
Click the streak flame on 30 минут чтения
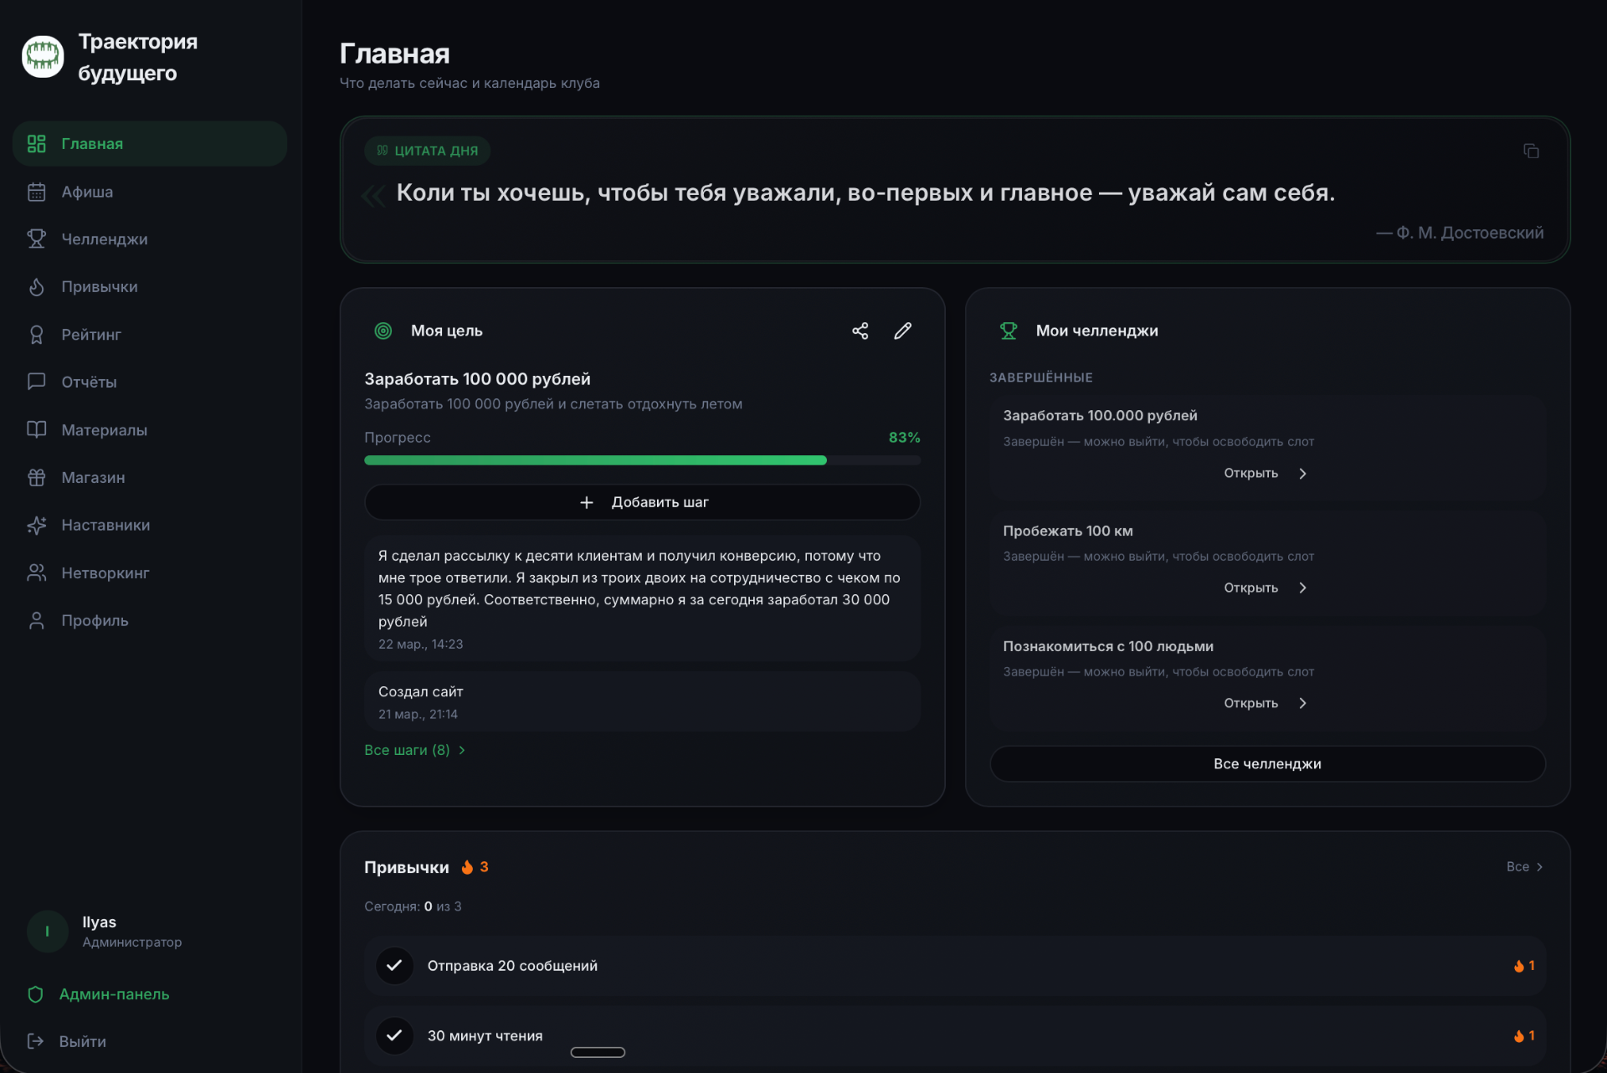coord(1518,1036)
